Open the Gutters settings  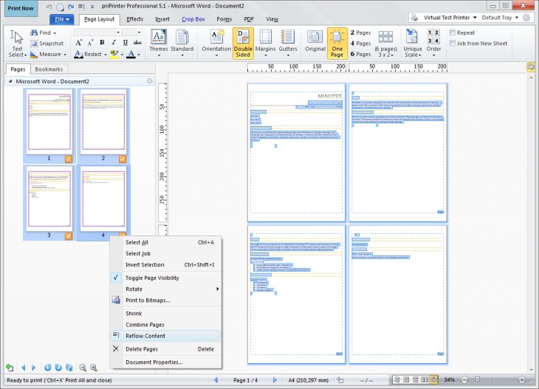click(x=288, y=44)
